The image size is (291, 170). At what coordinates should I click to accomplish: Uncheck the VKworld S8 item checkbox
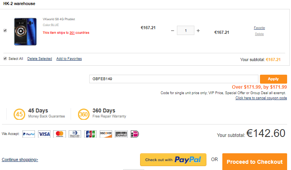point(5,30)
